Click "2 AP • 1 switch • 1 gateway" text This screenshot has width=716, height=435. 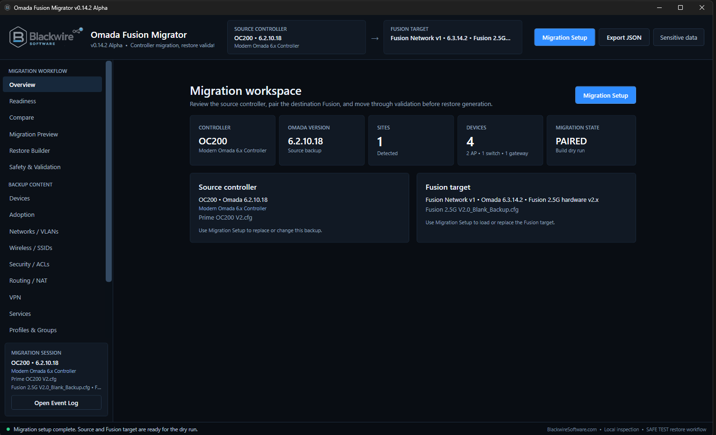tap(497, 153)
